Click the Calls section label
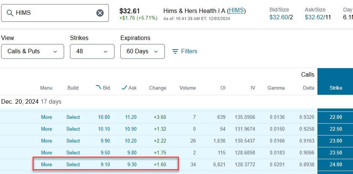This screenshot has width=353, height=174. pyautogui.click(x=308, y=75)
